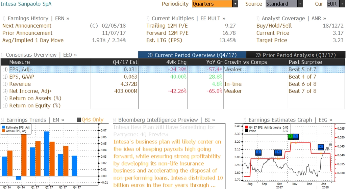Click the red Q4 17 EPS Adj Estimate swatch
The height and width of the screenshot is (190, 346).
(246, 128)
